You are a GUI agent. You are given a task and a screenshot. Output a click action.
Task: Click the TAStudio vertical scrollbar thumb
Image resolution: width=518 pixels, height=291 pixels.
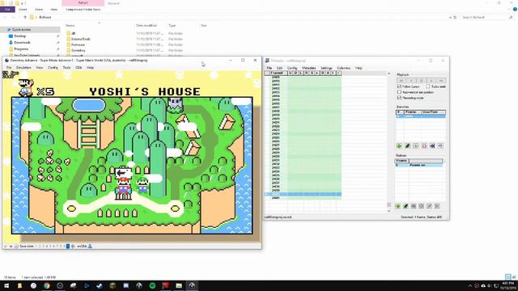(x=388, y=205)
